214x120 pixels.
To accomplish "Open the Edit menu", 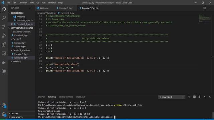I will click(14, 3).
